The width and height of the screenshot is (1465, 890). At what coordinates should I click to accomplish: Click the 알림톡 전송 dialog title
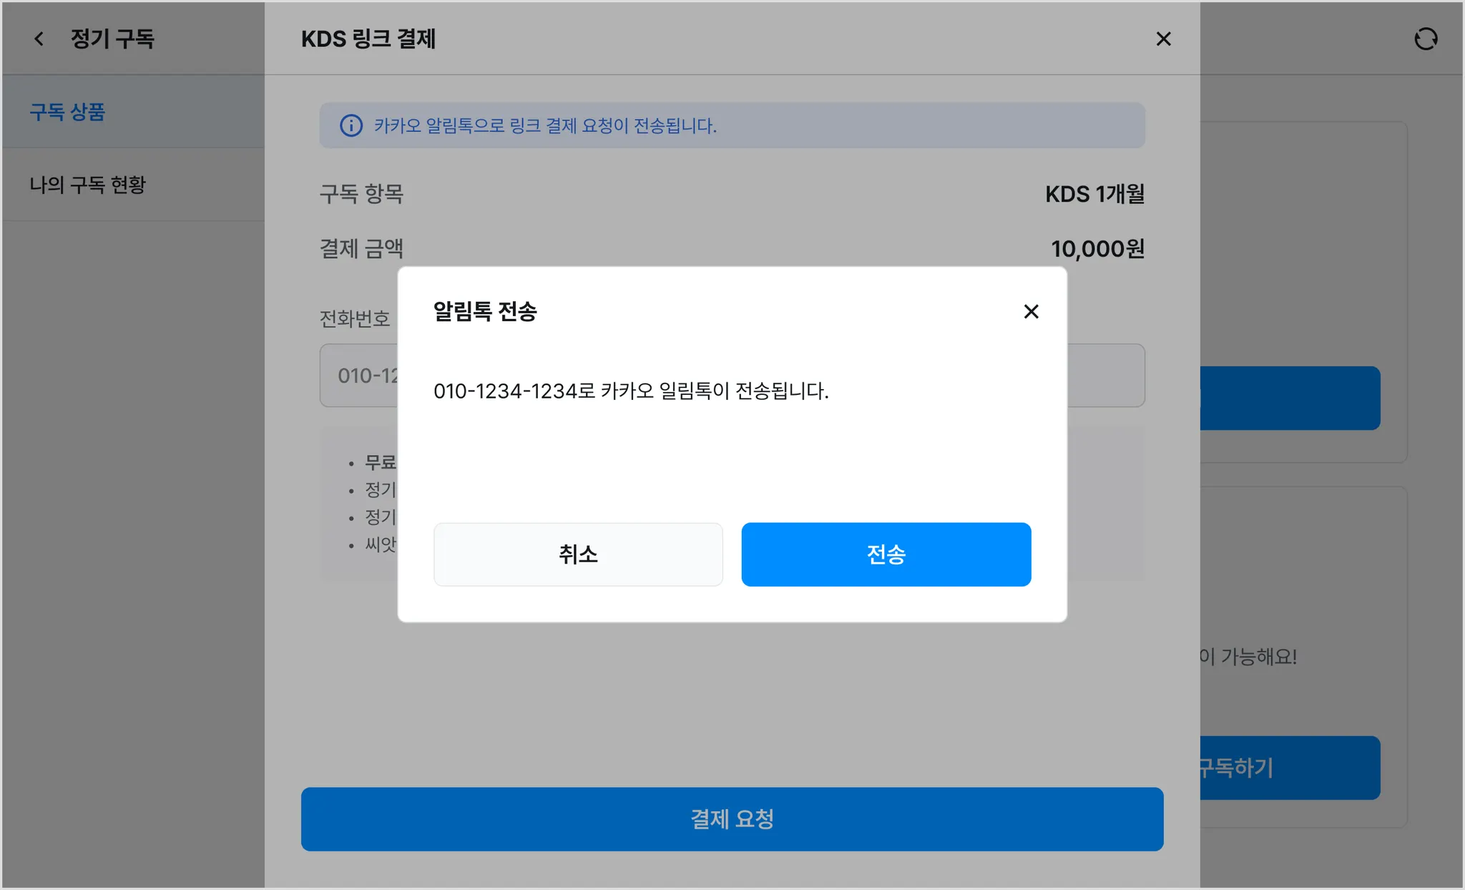pyautogui.click(x=484, y=311)
